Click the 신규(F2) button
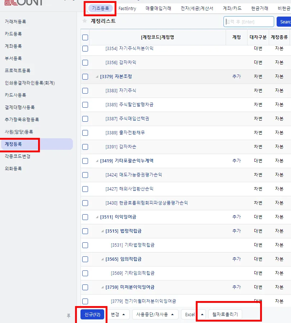Screen dimensions: 291x323 coord(92,314)
